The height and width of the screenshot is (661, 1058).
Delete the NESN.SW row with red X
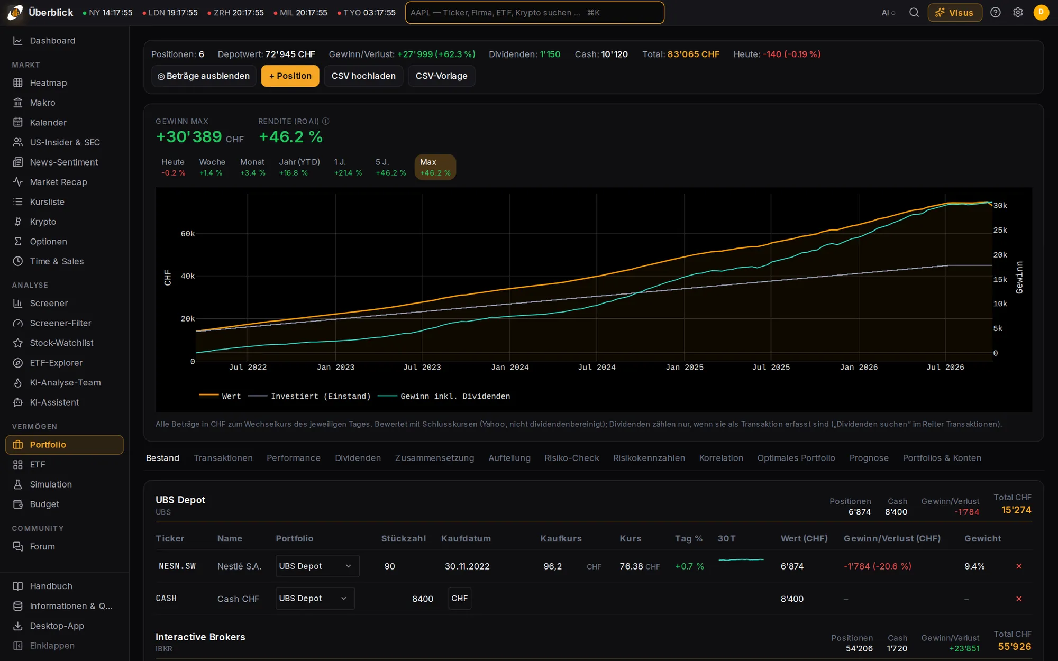(1019, 566)
